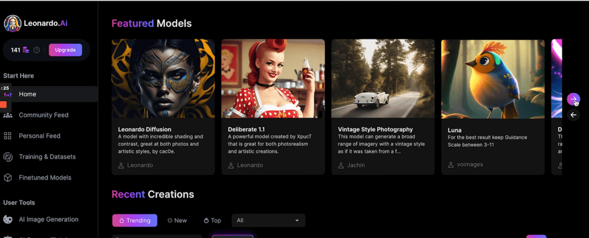Click the Community Feed people icon
The image size is (589, 238).
click(x=8, y=115)
